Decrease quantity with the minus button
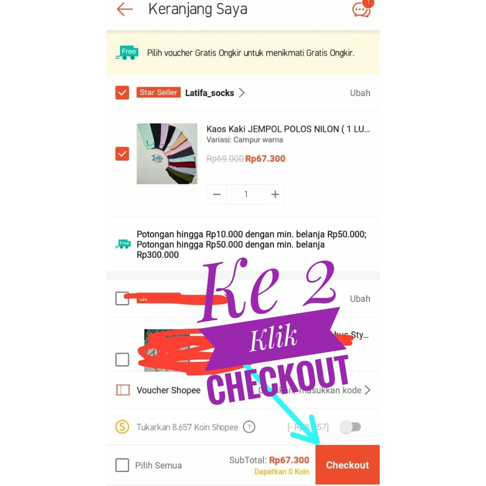486x486 pixels. tap(216, 194)
